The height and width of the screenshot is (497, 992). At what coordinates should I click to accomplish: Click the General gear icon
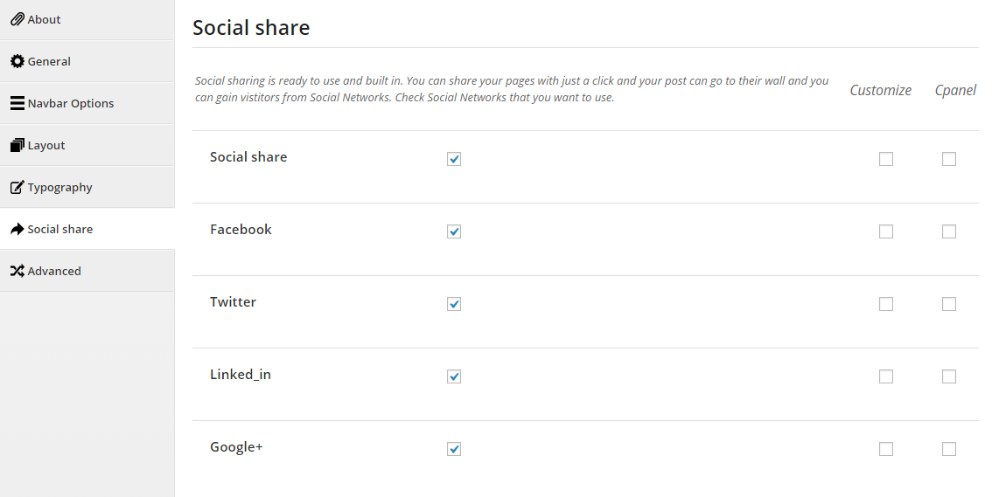click(17, 61)
